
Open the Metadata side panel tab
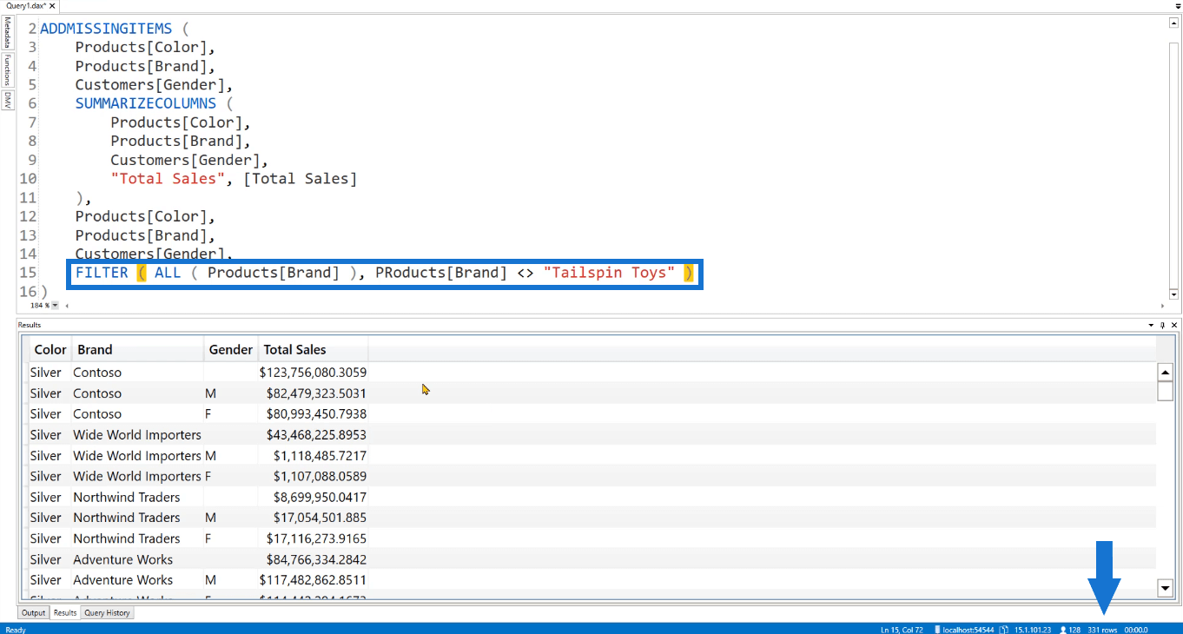(7, 32)
